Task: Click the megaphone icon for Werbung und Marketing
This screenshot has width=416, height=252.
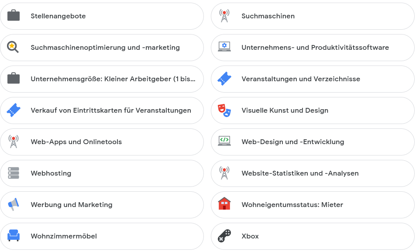Action: [14, 204]
